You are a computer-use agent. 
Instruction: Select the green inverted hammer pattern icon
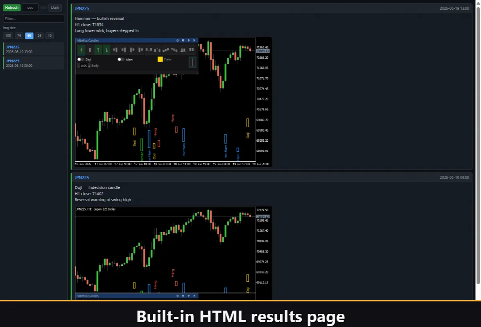point(106,50)
